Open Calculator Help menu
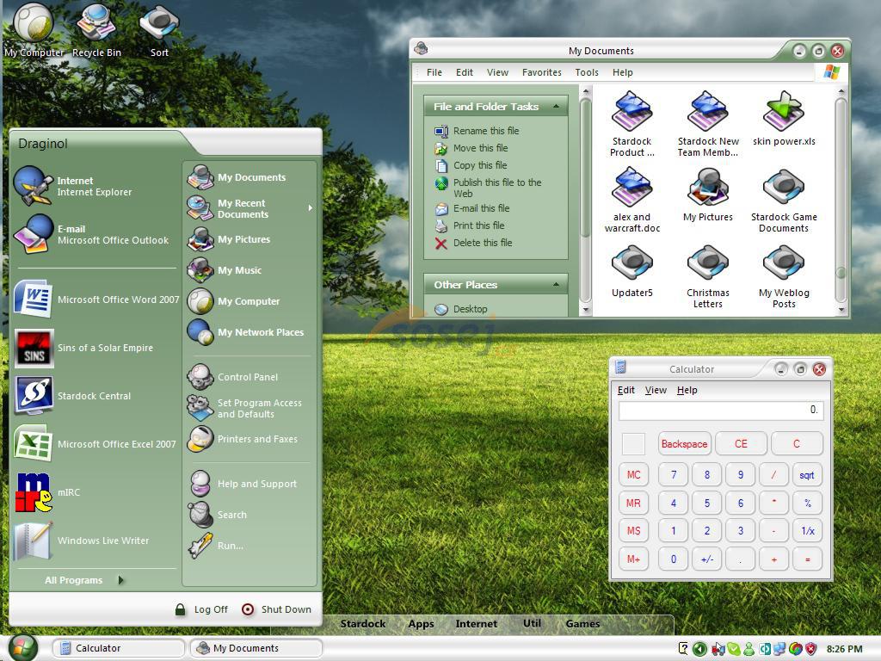This screenshot has width=881, height=661. [687, 390]
